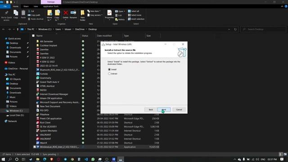
Task: Click Next in the setup dialog
Action: (164, 110)
